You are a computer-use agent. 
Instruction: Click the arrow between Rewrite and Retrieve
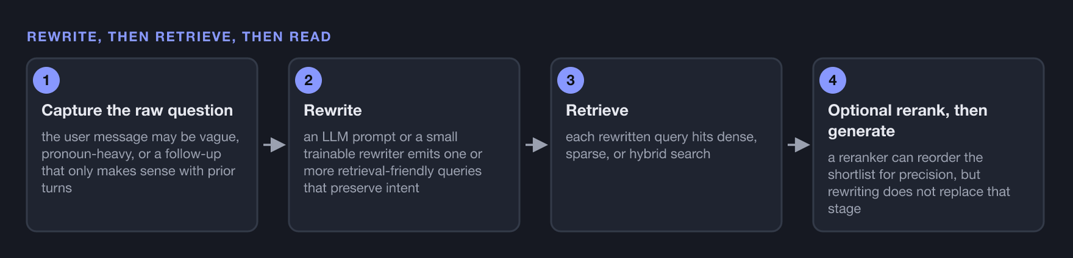click(x=536, y=145)
